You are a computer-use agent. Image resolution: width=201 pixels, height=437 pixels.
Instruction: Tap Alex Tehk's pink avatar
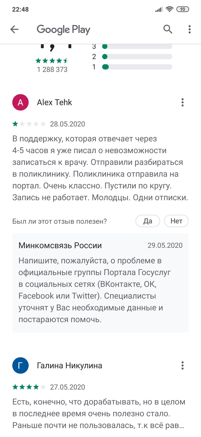(20, 102)
